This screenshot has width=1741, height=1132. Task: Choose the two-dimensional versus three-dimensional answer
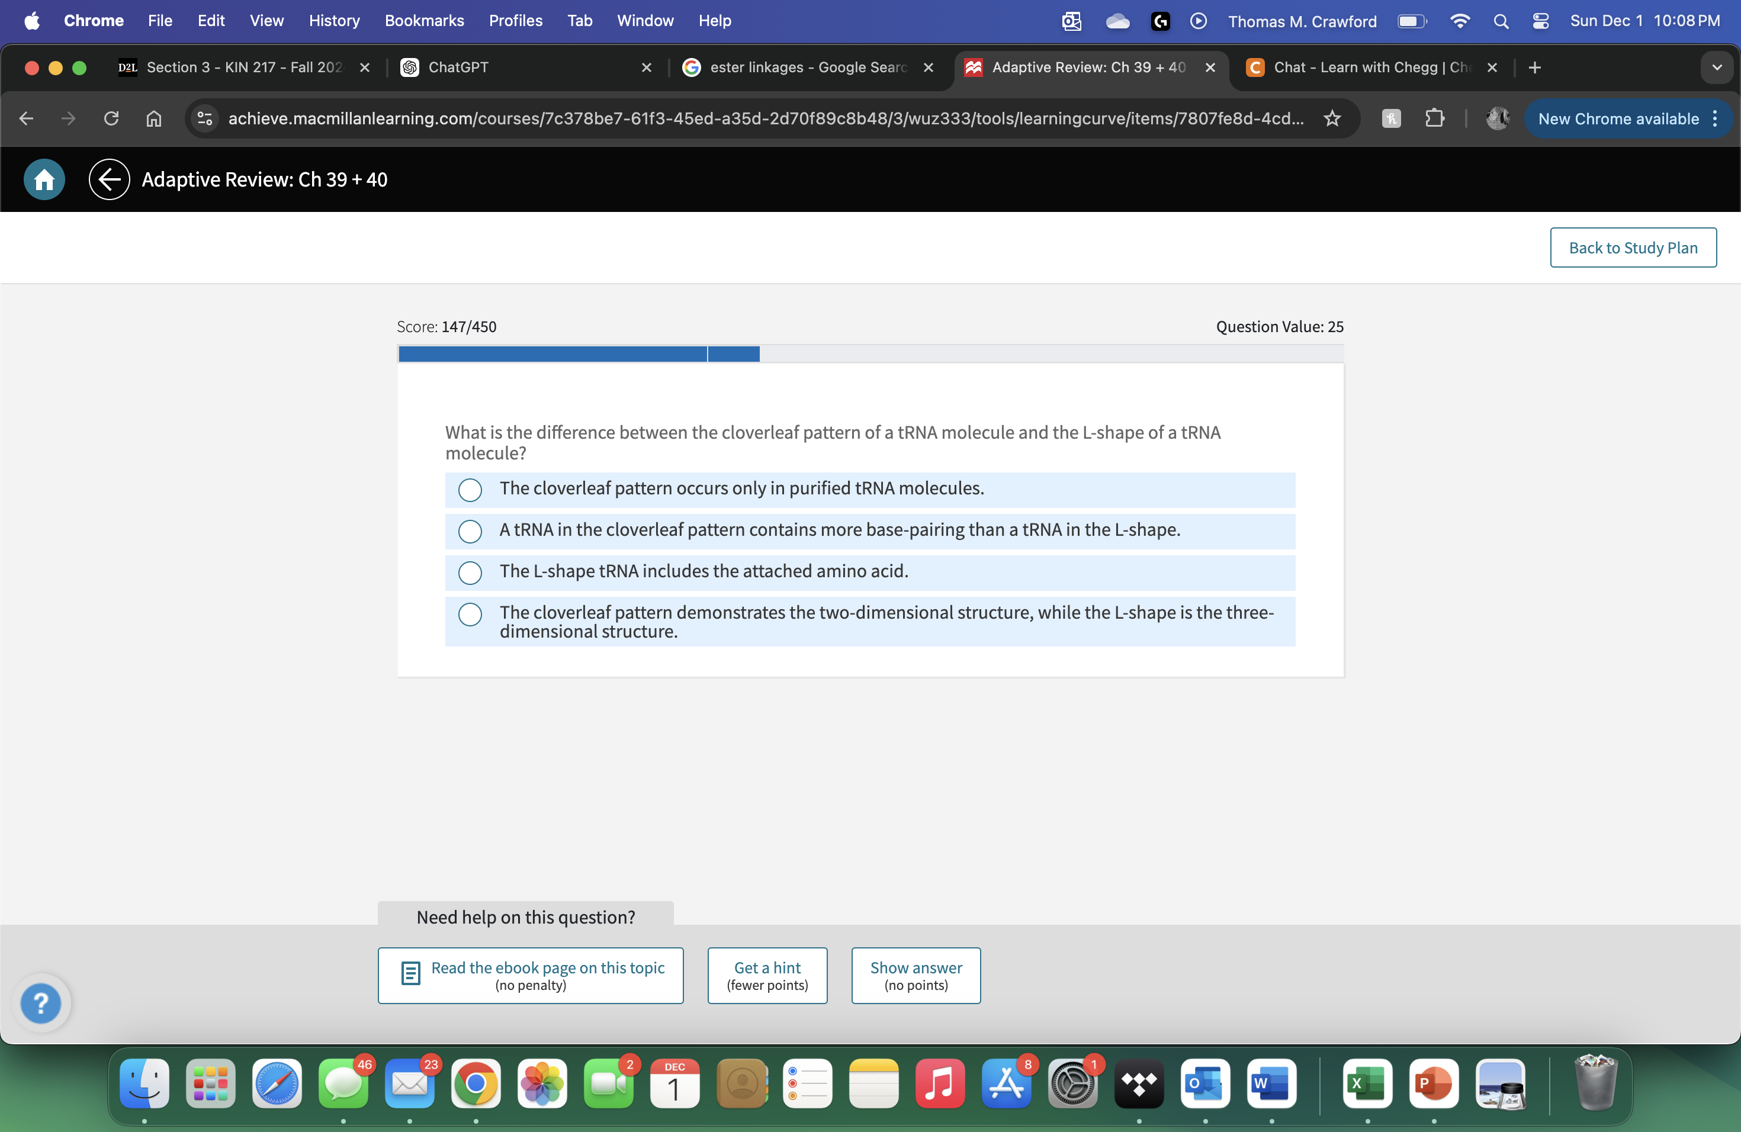click(470, 615)
